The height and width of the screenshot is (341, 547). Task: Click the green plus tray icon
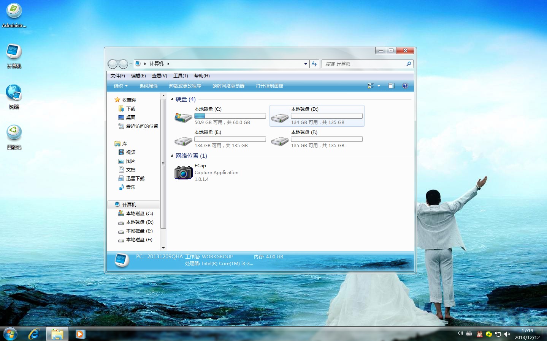coord(489,334)
